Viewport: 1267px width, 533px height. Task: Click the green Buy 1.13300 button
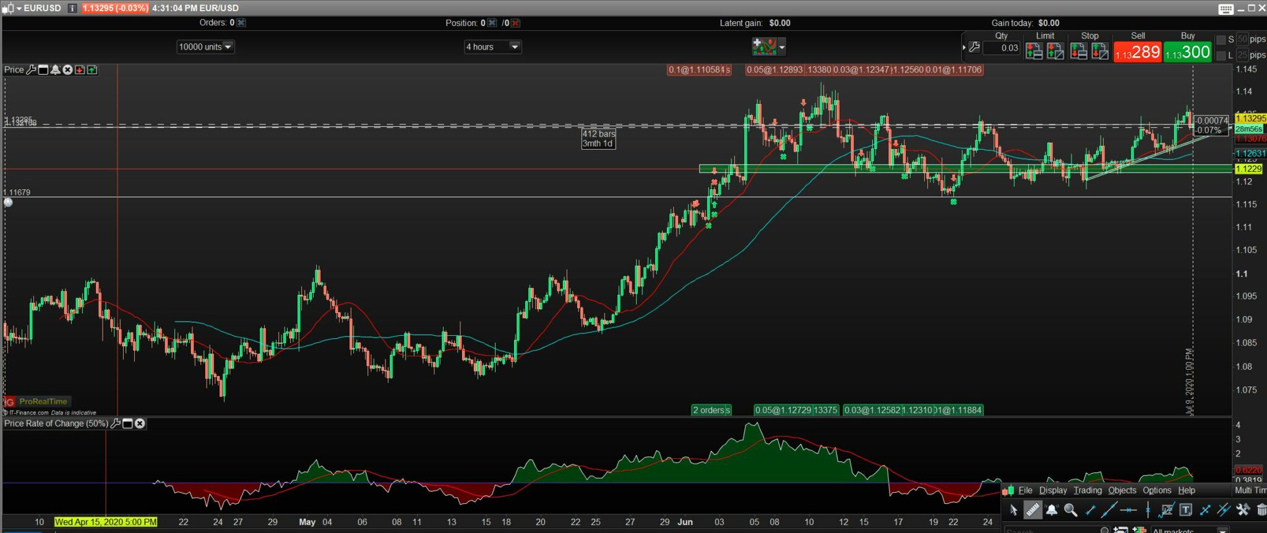[1187, 52]
